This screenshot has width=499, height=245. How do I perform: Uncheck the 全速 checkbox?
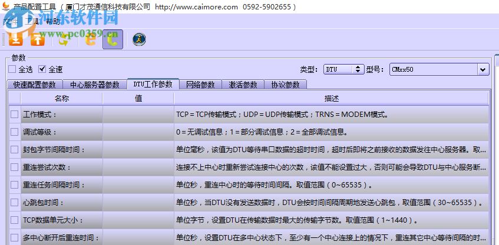42,69
